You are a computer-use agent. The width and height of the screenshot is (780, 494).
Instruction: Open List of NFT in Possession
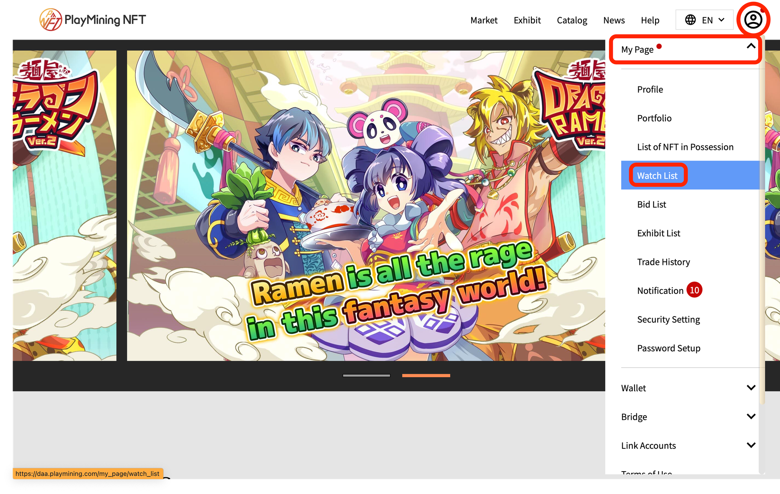point(685,147)
